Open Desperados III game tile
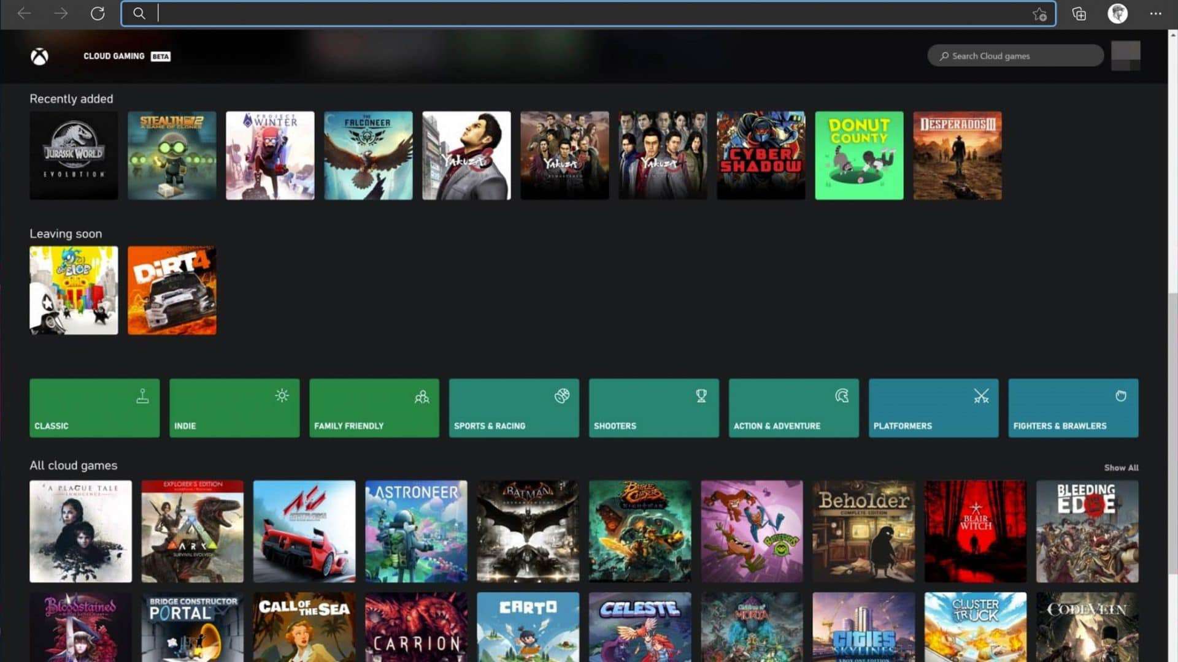Image resolution: width=1178 pixels, height=662 pixels. click(957, 155)
